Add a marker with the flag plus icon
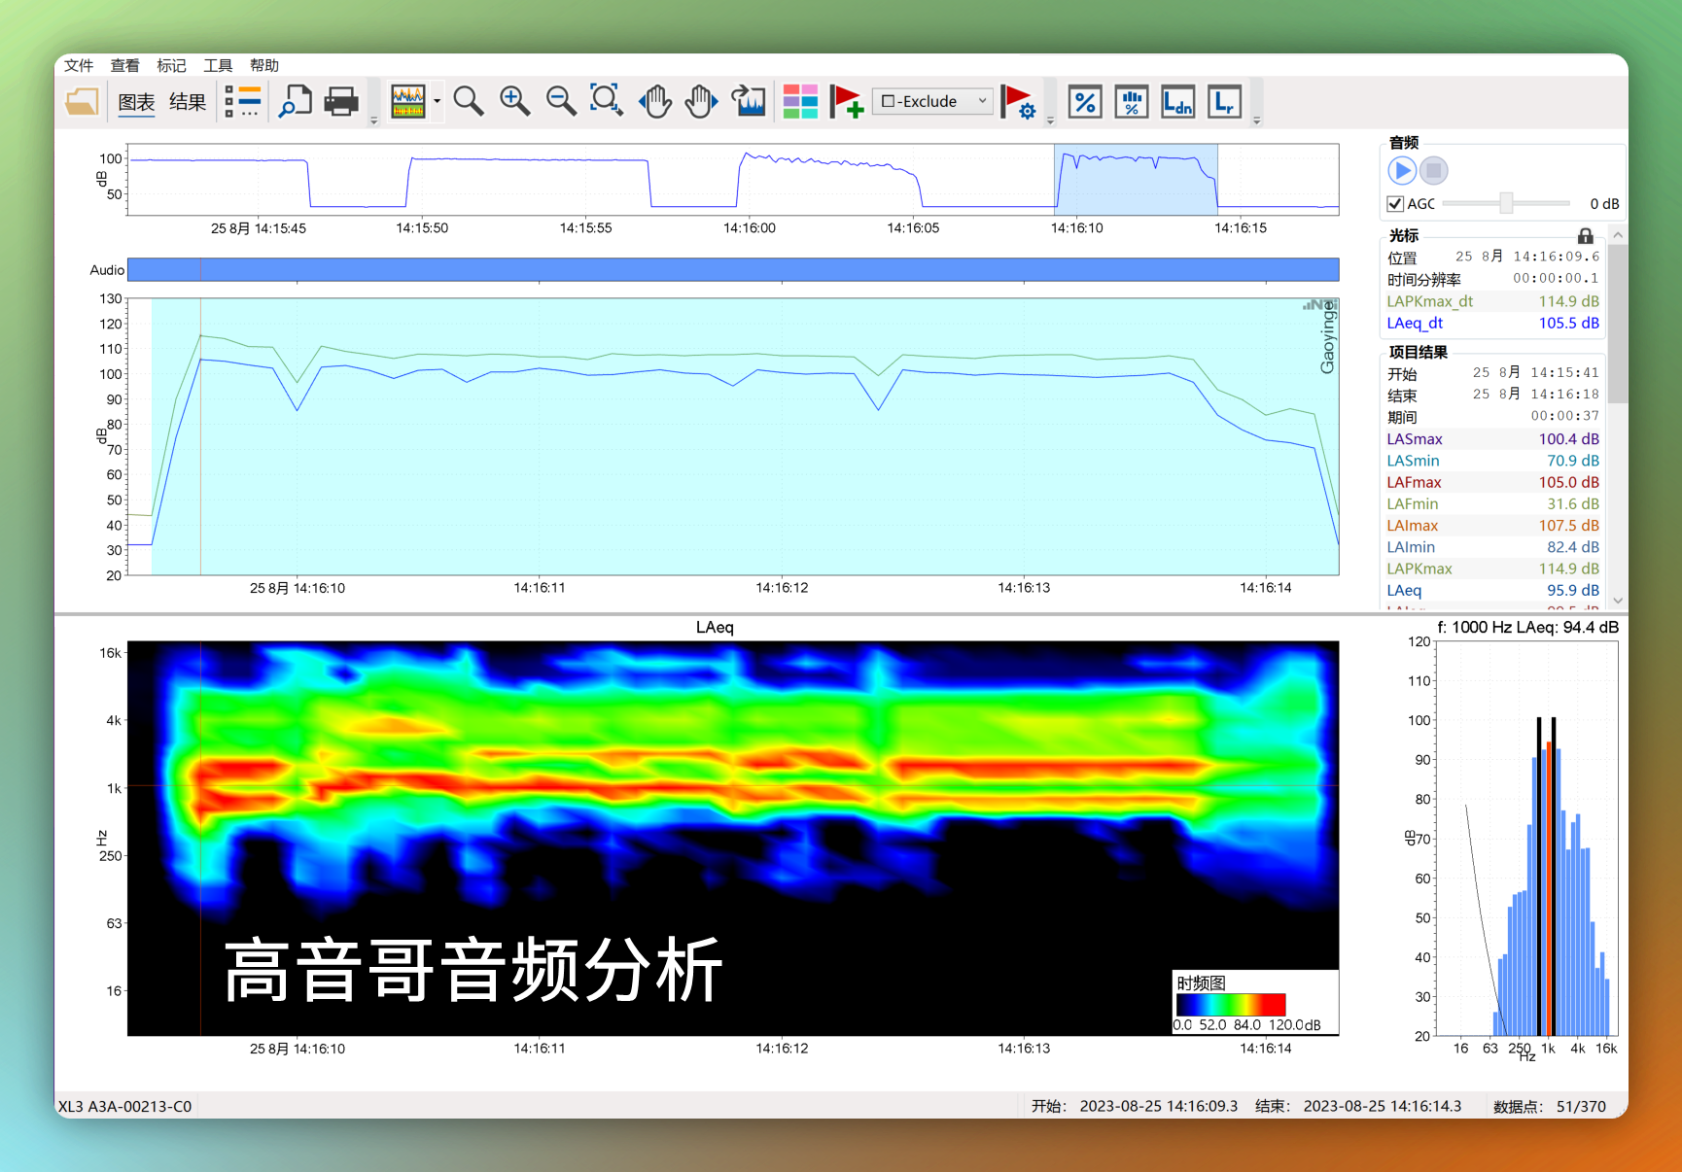Viewport: 1682px width, 1172px height. (846, 101)
